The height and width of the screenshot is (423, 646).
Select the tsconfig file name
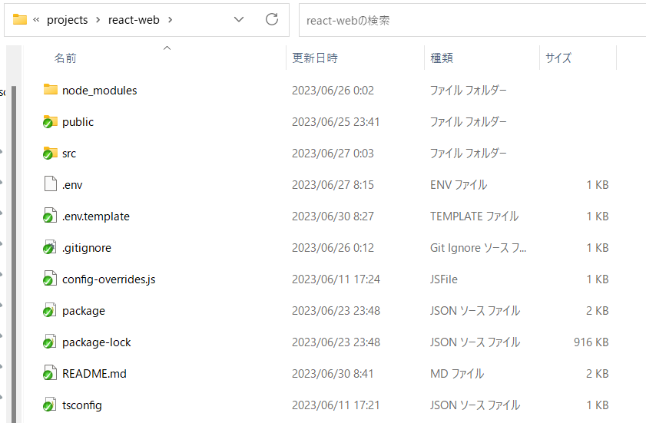tap(82, 405)
